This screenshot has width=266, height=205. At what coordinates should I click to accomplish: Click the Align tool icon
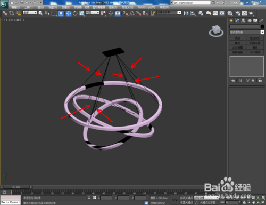(x=193, y=13)
